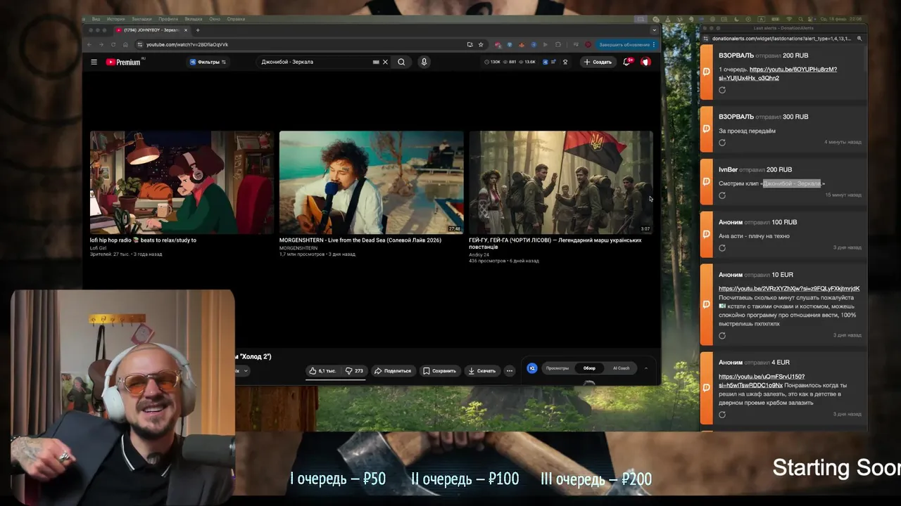Like the video with 6,1 тыс. likes
901x506 pixels.
[322, 370]
